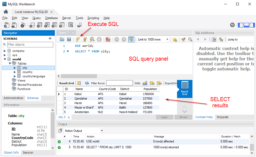Beautify query with the broom icon
Screen dimensions: 256x157
click(x=183, y=39)
